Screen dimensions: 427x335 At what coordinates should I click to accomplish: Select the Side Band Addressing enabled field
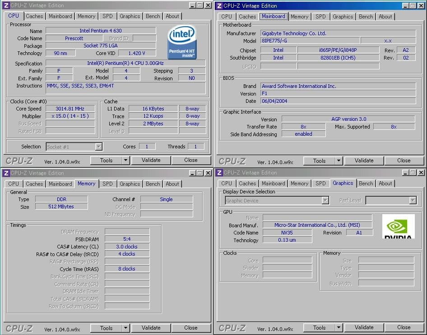303,134
